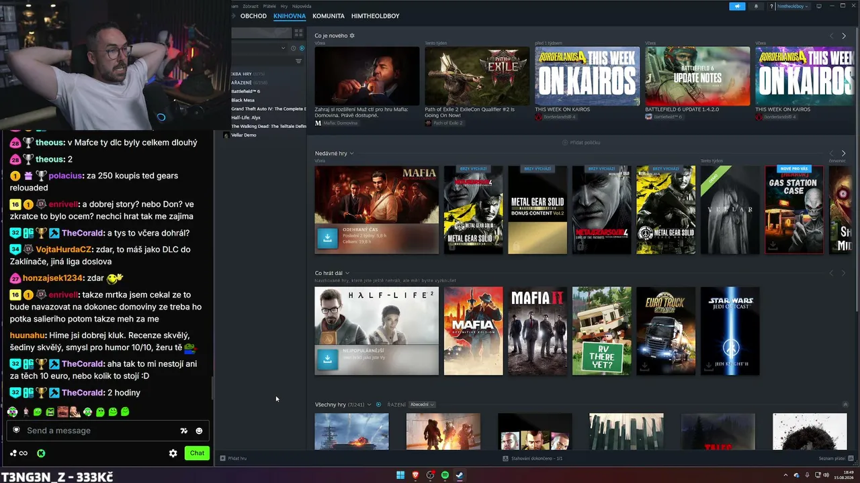Image resolution: width=860 pixels, height=483 pixels.
Task: Select the KNIHOVNA library tab
Action: pos(290,16)
